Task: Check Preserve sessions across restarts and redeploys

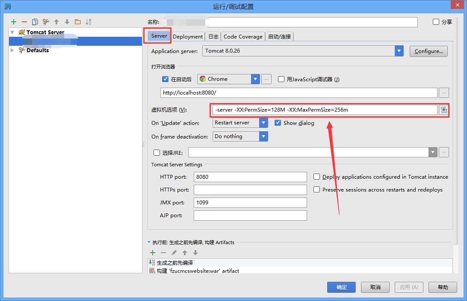Action: click(316, 189)
